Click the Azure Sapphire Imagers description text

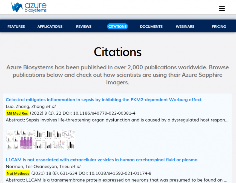[x=118, y=75]
